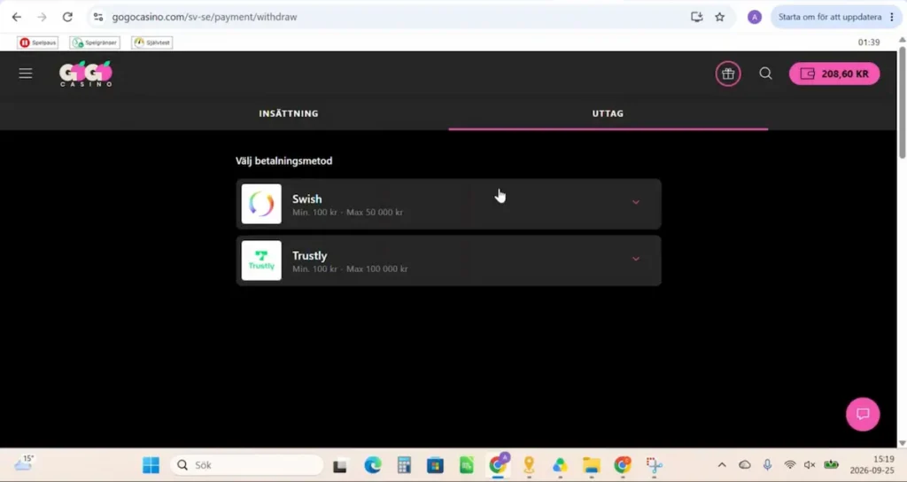907x482 pixels.
Task: Click the Välj betalningsmetod heading
Action: [284, 161]
